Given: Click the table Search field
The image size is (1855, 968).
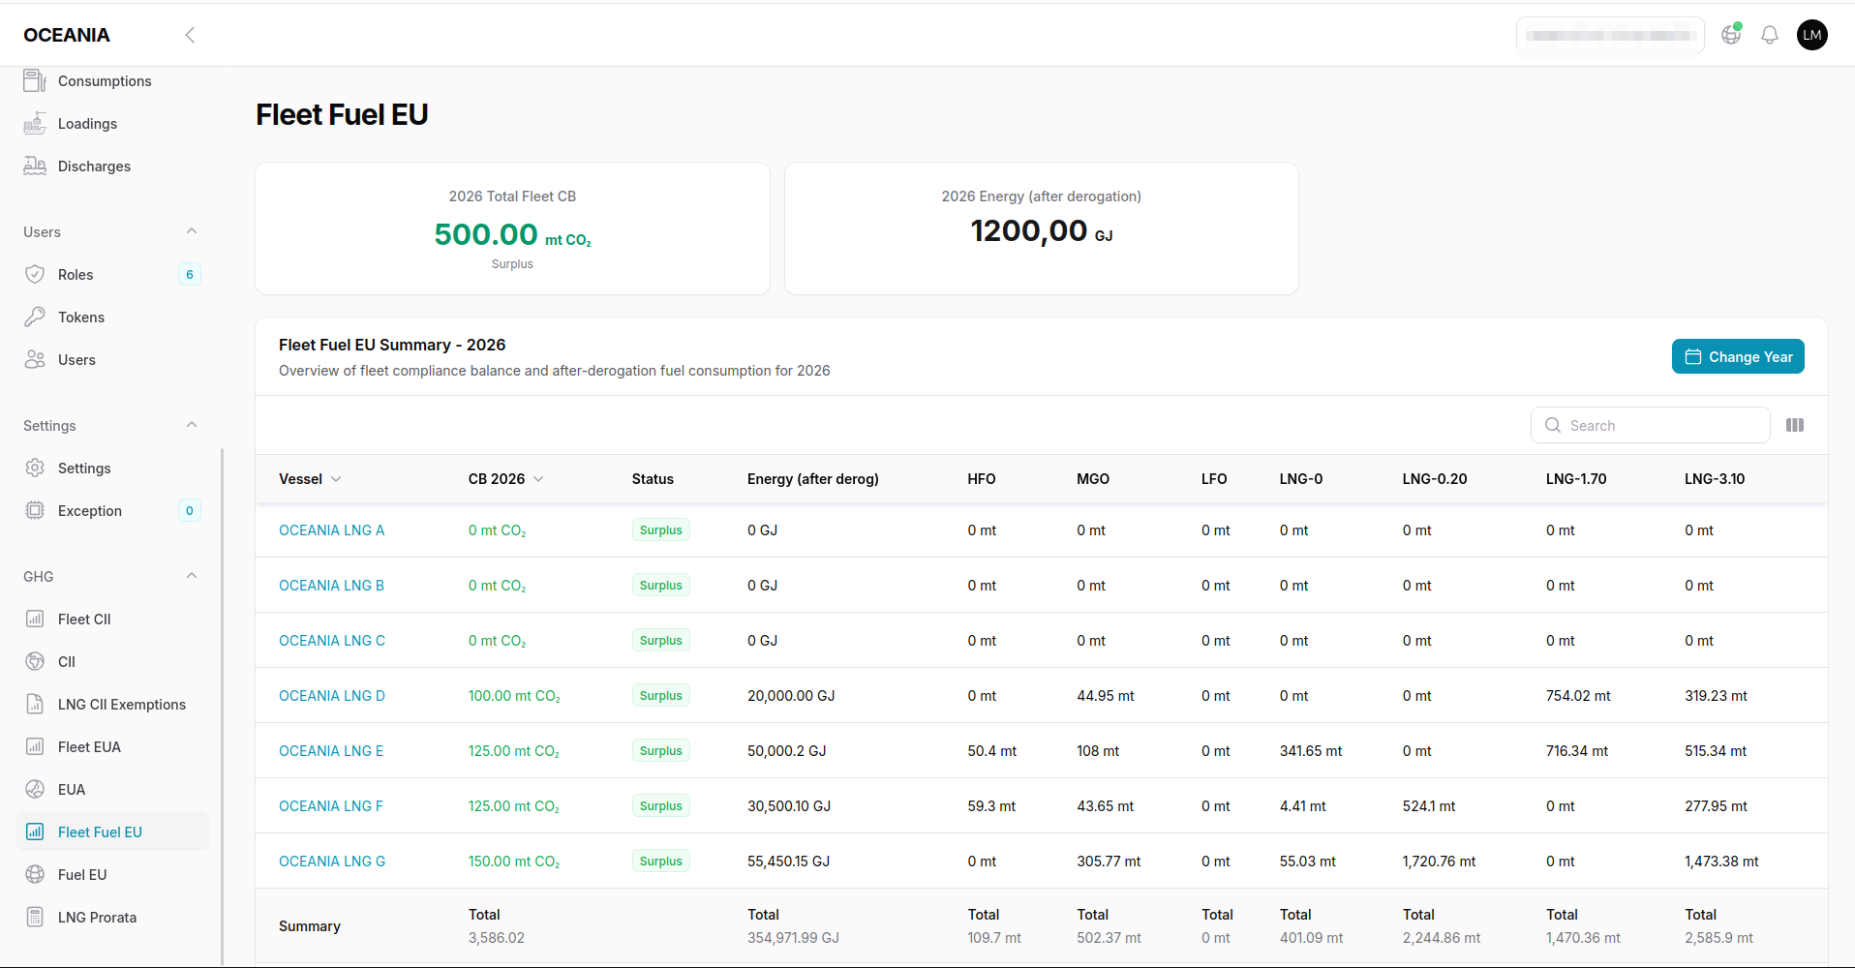Looking at the screenshot, I should click(x=1651, y=425).
